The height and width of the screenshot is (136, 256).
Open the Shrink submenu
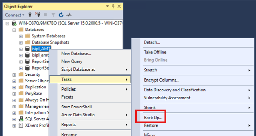pyautogui.click(x=193, y=108)
